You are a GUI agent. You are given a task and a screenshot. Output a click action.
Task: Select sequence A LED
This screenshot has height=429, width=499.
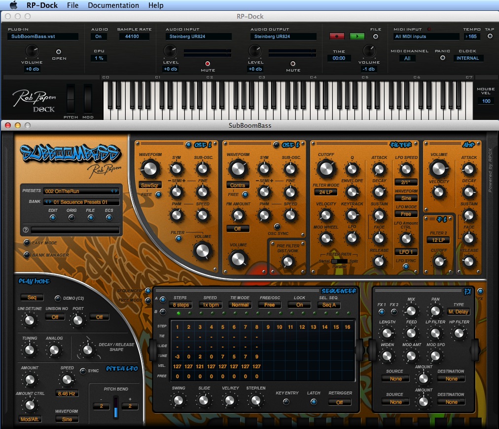click(163, 299)
